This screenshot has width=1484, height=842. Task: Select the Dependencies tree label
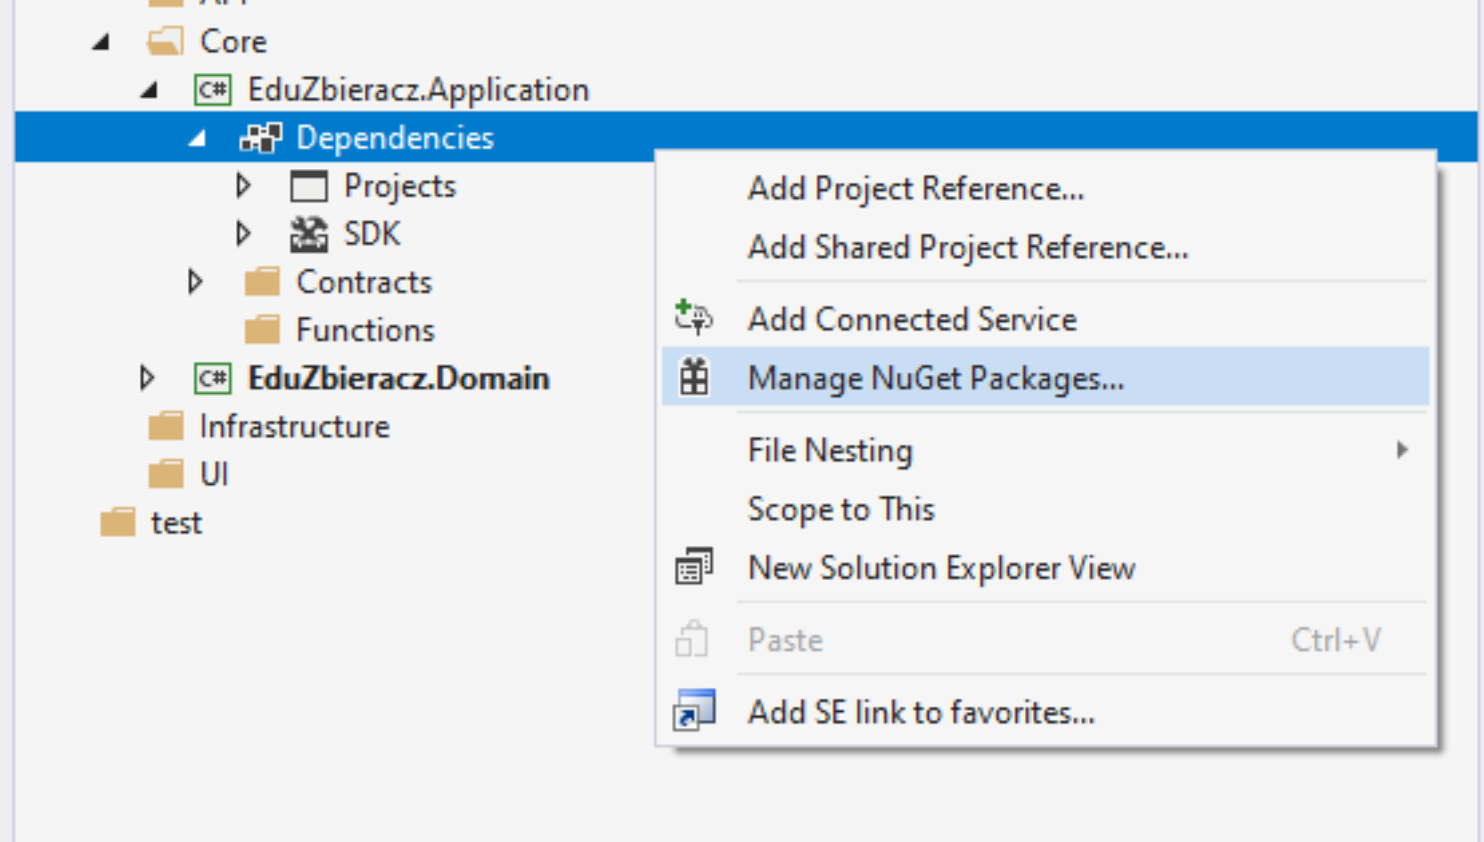(x=395, y=138)
